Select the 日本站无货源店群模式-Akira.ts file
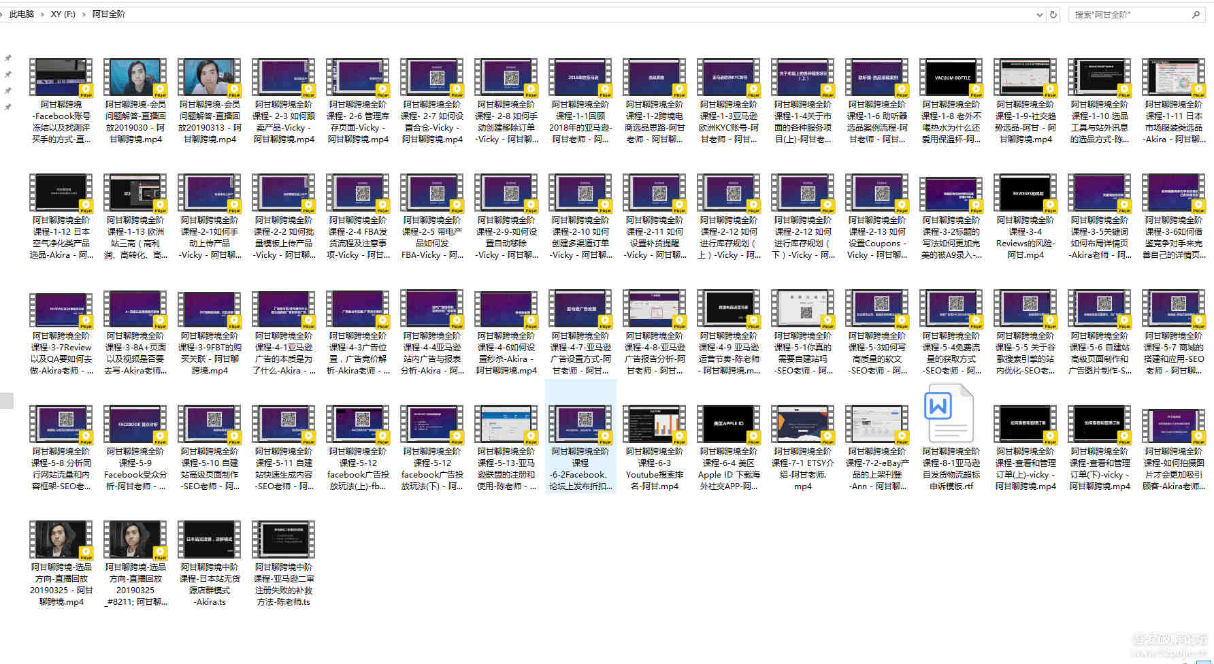Screen dimensions: 1214x664 click(210, 539)
